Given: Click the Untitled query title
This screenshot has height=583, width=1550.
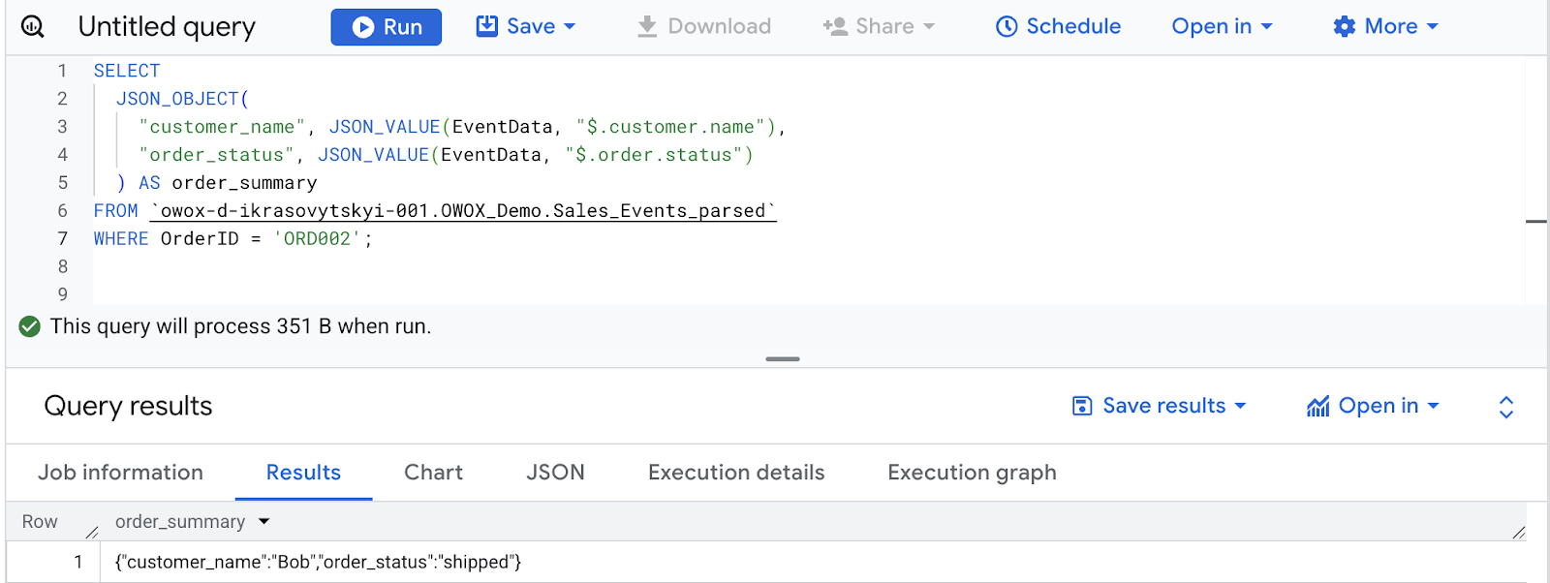Looking at the screenshot, I should point(167,26).
